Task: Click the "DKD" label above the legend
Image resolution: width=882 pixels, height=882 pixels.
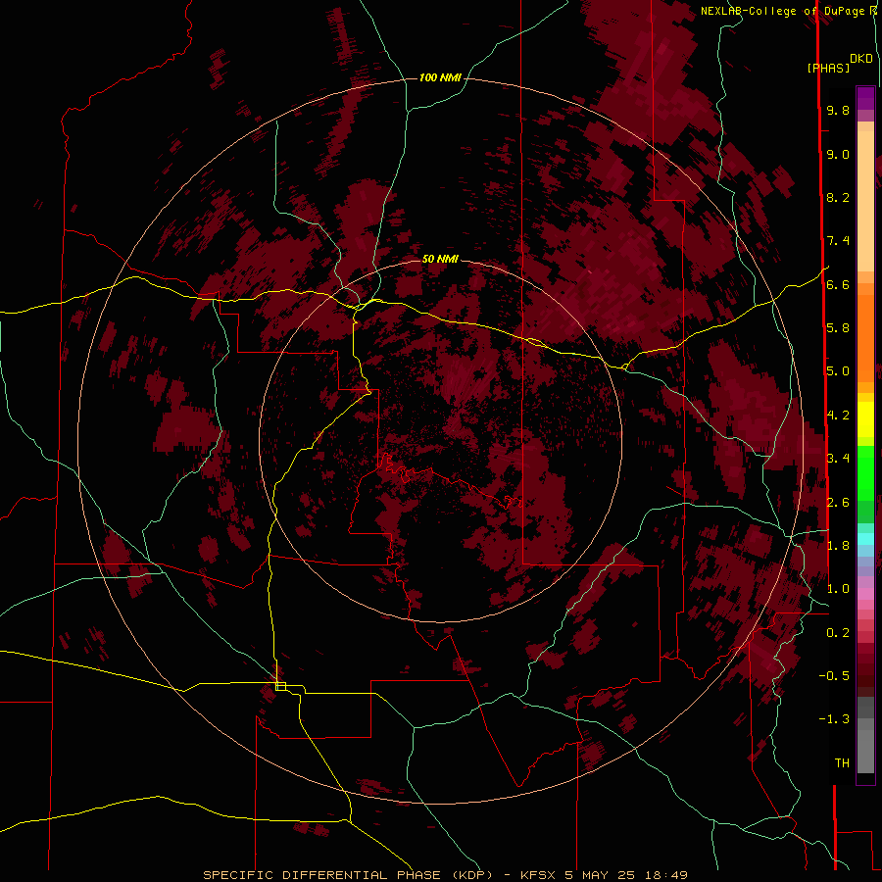Action: pyautogui.click(x=861, y=59)
